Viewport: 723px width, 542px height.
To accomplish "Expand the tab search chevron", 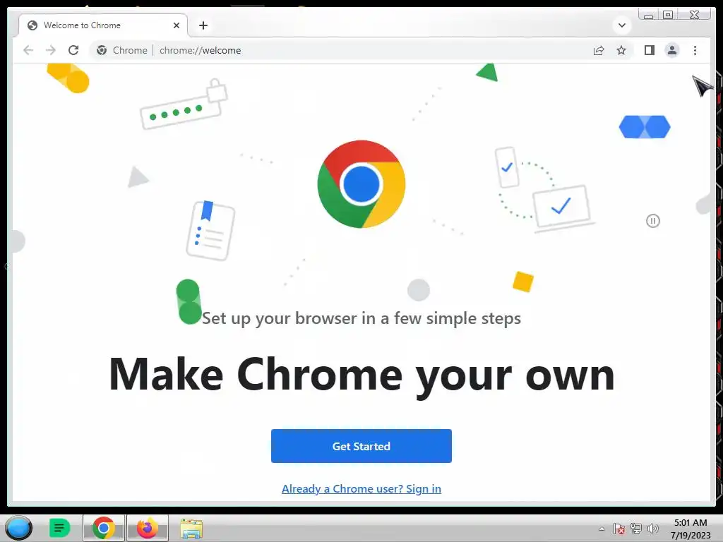I will tap(621, 25).
